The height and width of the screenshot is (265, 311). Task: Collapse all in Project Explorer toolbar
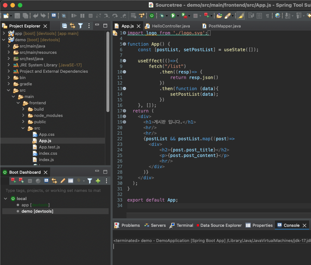tap(64, 26)
